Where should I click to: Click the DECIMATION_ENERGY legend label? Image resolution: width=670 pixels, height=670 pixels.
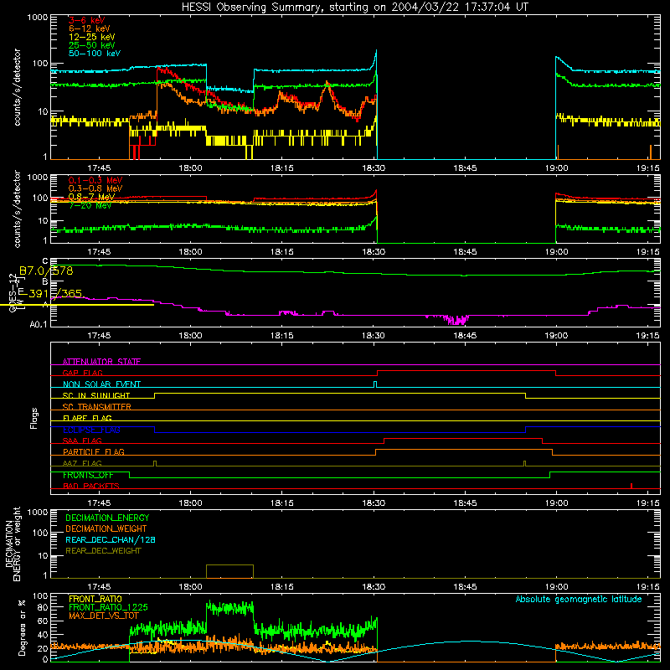(107, 518)
